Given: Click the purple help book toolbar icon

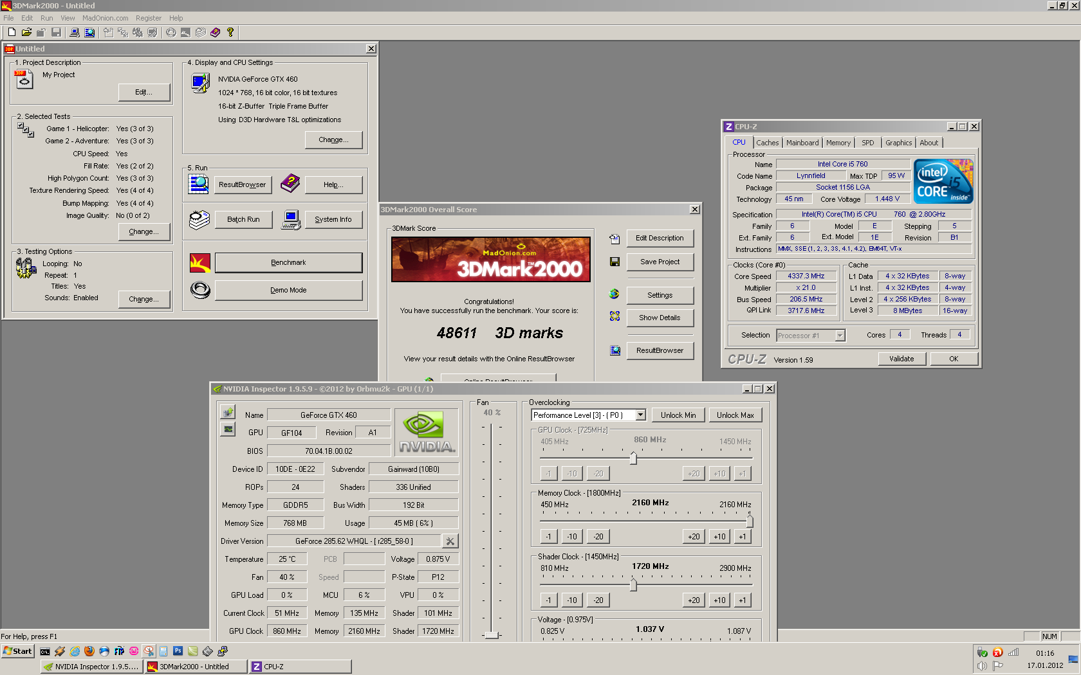Looking at the screenshot, I should (x=216, y=32).
